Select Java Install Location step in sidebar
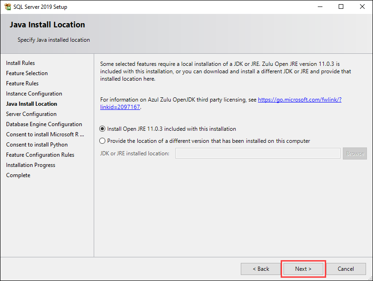373x281 pixels. point(32,104)
